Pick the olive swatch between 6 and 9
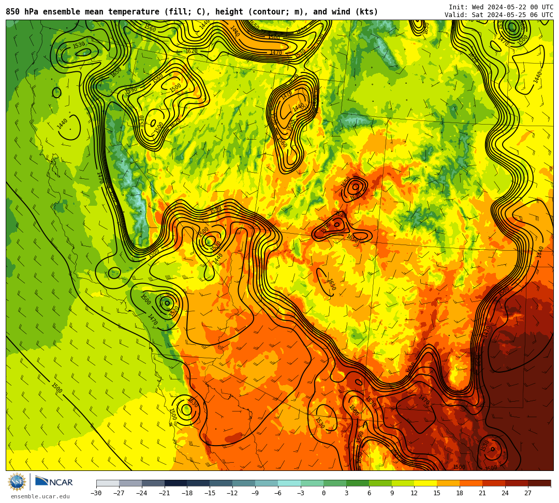 pos(380,483)
